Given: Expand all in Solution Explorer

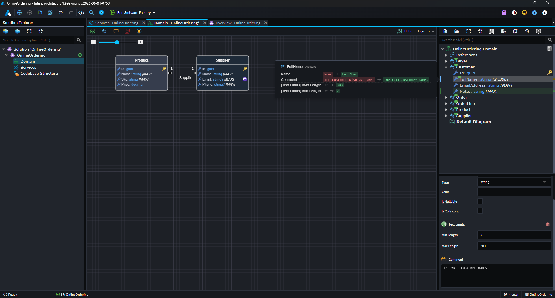Looking at the screenshot, I should coord(29,31).
